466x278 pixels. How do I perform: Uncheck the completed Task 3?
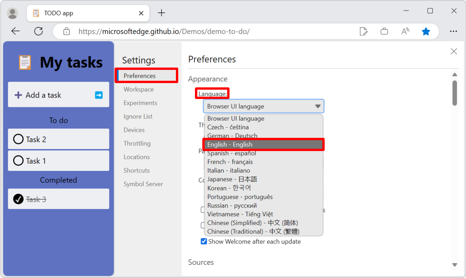(x=18, y=198)
